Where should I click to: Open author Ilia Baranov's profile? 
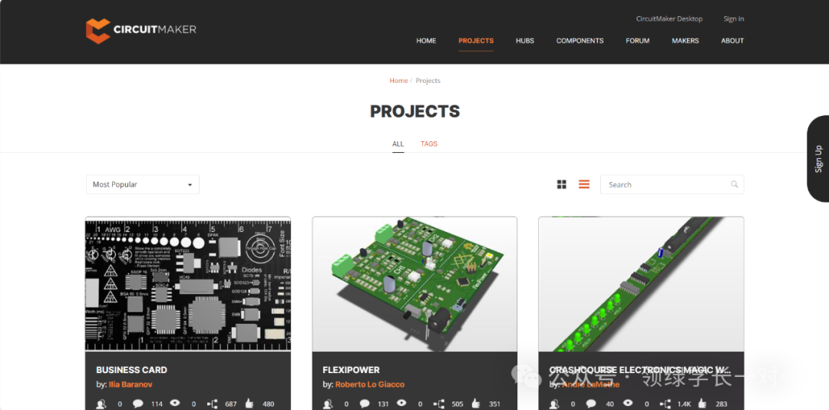[x=130, y=385]
